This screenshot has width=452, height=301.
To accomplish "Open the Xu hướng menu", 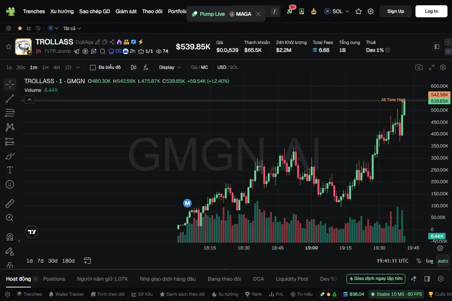I will (x=62, y=11).
